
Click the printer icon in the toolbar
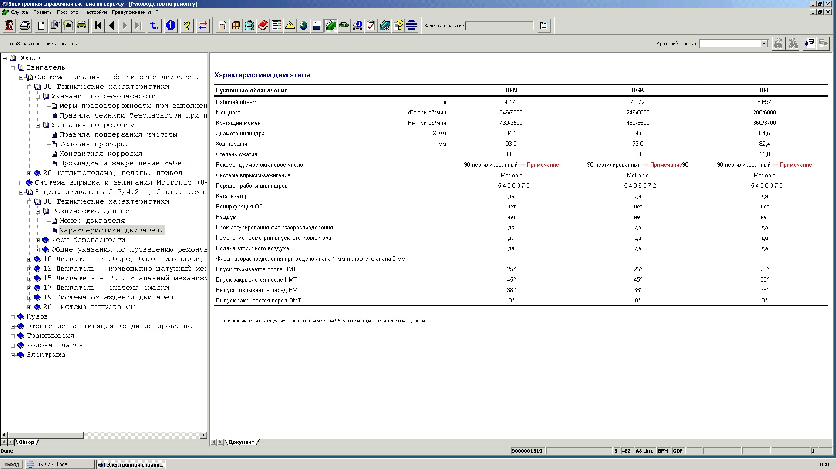(x=25, y=26)
